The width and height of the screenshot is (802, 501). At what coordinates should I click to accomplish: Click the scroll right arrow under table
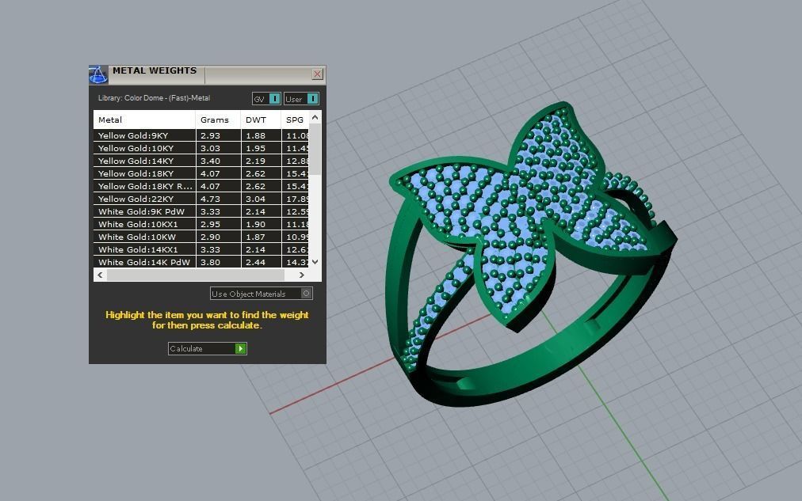[x=302, y=275]
